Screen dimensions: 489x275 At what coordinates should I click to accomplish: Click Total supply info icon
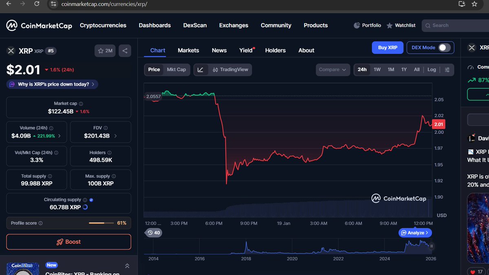pyautogui.click(x=50, y=176)
